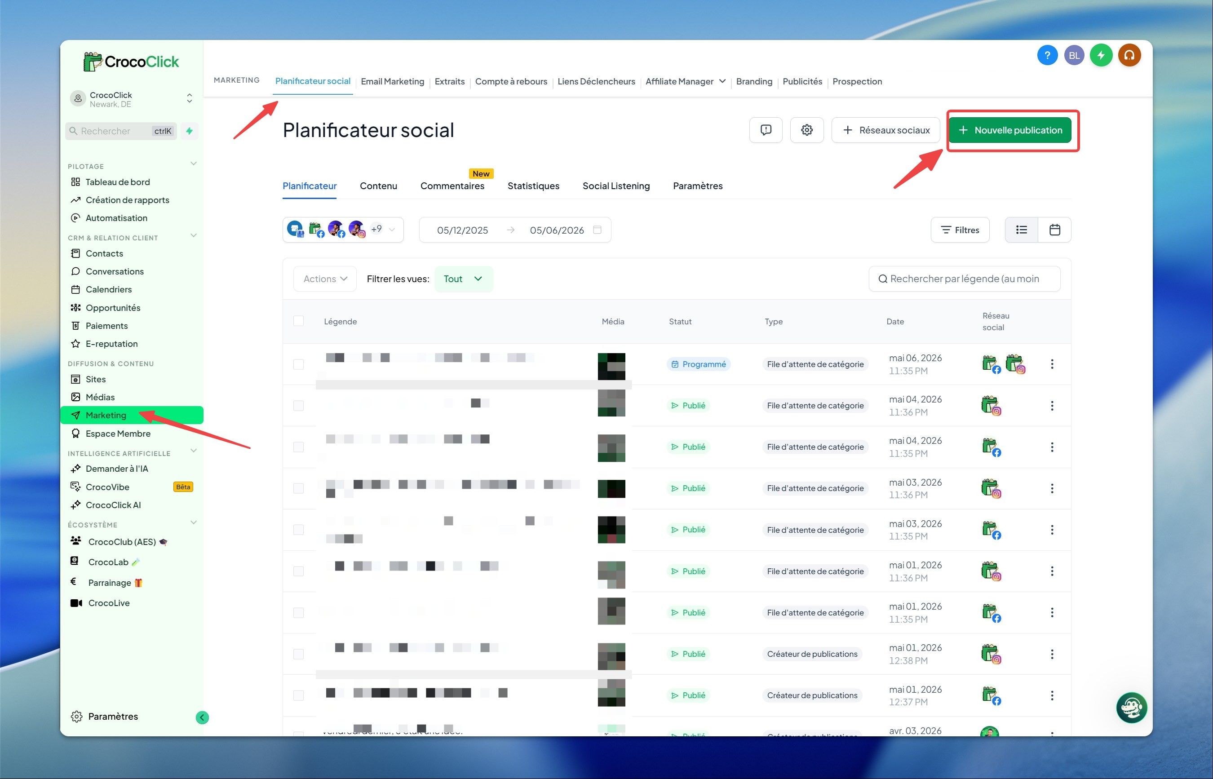Check the Programmé post row checkbox

point(298,364)
